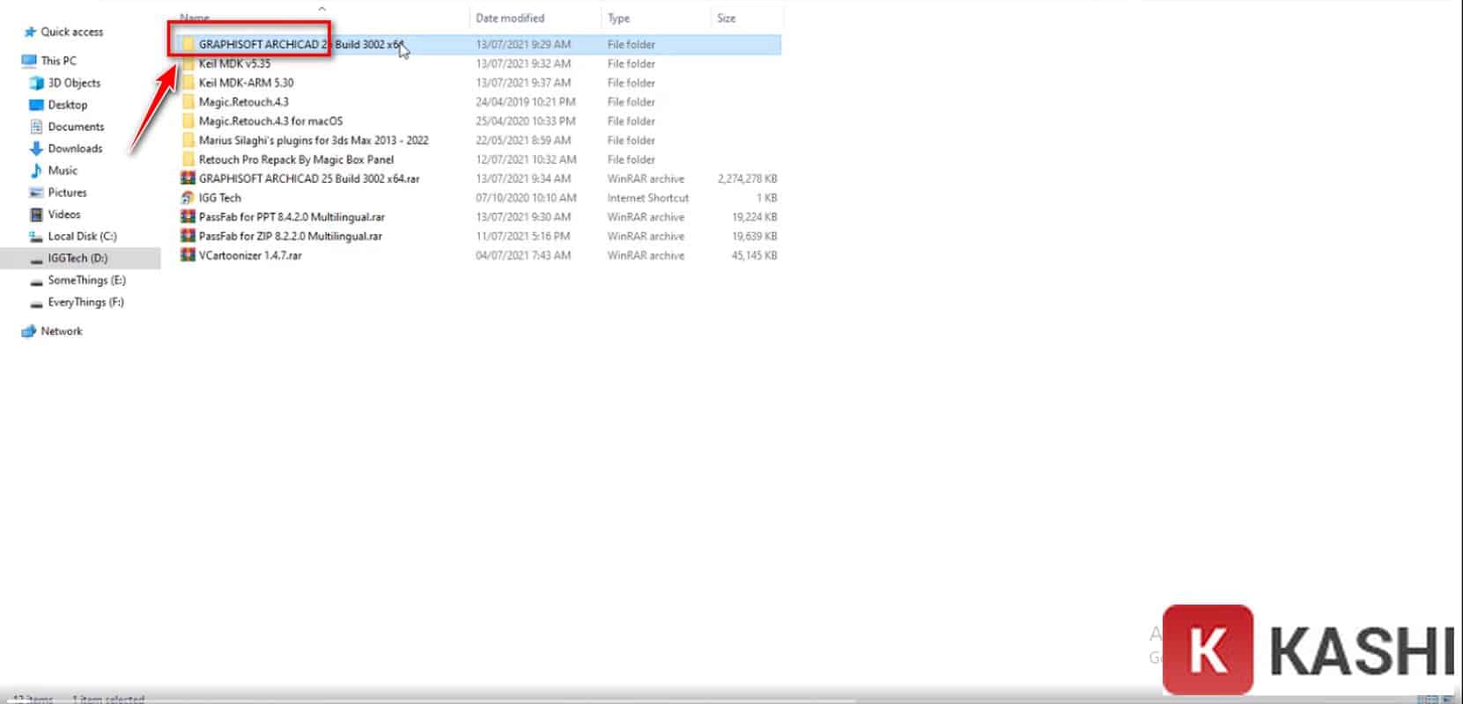The image size is (1463, 704).
Task: Click the Downloads arrow icon in sidebar
Action: pos(37,149)
